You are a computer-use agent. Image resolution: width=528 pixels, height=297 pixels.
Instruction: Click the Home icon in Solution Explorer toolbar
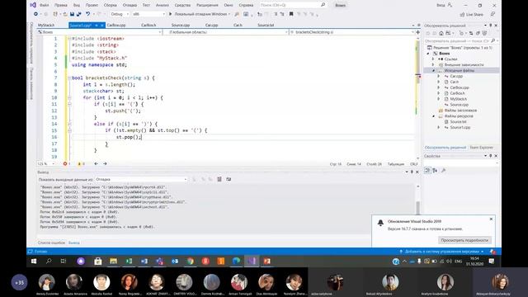click(x=441, y=33)
